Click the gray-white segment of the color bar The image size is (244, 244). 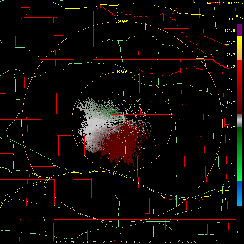pos(239,121)
